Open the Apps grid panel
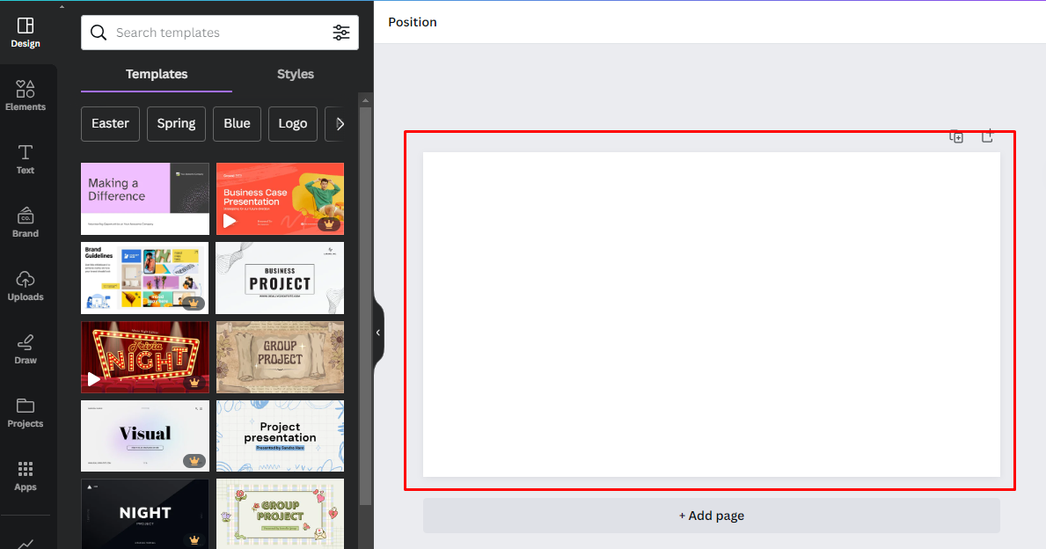The image size is (1046, 549). click(x=26, y=476)
